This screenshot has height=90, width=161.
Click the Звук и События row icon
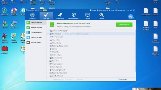(51, 67)
